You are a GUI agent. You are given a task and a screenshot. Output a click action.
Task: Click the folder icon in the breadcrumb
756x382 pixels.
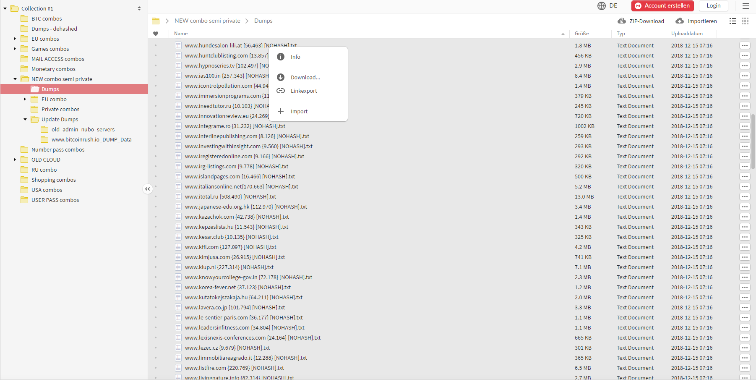(x=156, y=20)
